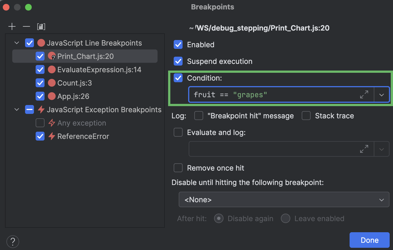Enable the Remove once hit checkbox
393x250 pixels.
click(178, 168)
